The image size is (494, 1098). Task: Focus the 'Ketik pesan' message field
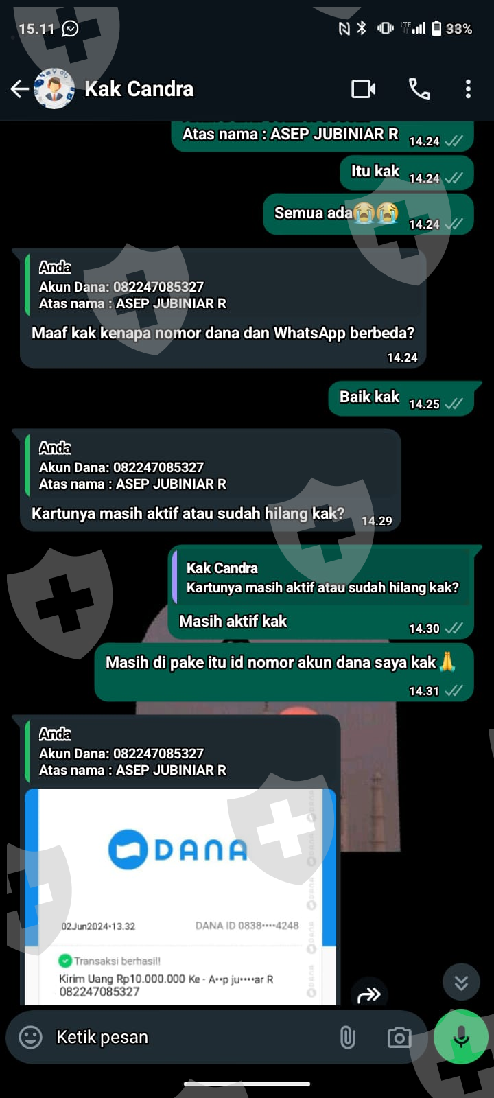click(x=192, y=1037)
